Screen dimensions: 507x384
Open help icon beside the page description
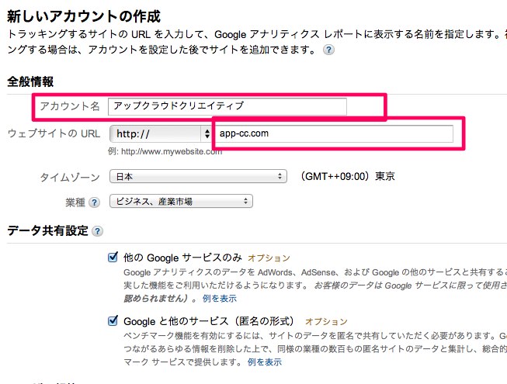pos(328,50)
